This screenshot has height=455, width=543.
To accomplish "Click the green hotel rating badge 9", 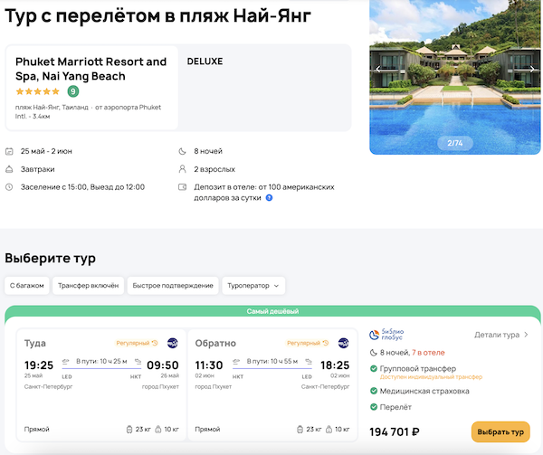I will point(72,91).
